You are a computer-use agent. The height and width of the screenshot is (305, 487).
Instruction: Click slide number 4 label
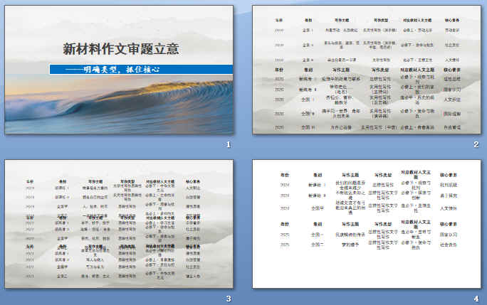click(476, 299)
